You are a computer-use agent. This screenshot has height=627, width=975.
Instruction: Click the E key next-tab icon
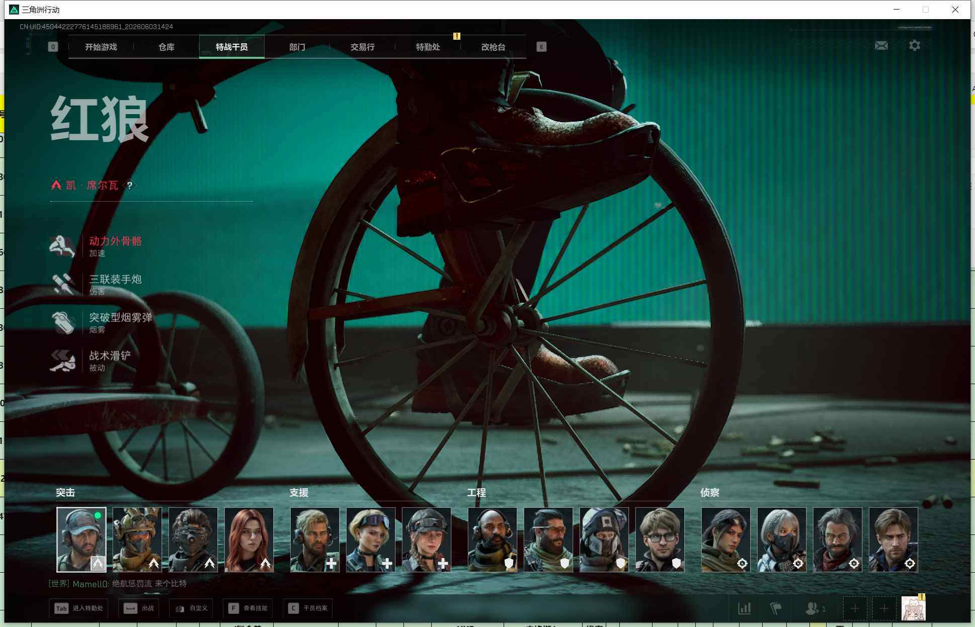coord(541,47)
